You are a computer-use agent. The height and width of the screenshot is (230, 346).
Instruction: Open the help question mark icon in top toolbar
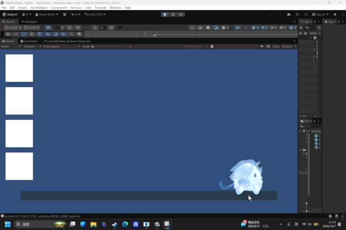coord(335,14)
